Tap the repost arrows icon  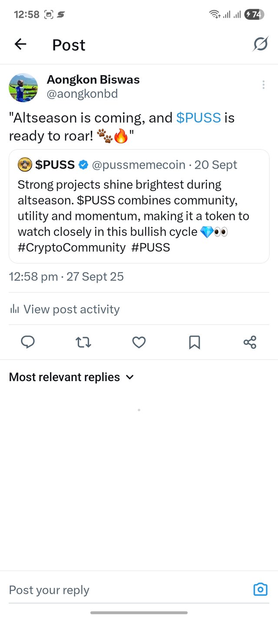pyautogui.click(x=83, y=342)
